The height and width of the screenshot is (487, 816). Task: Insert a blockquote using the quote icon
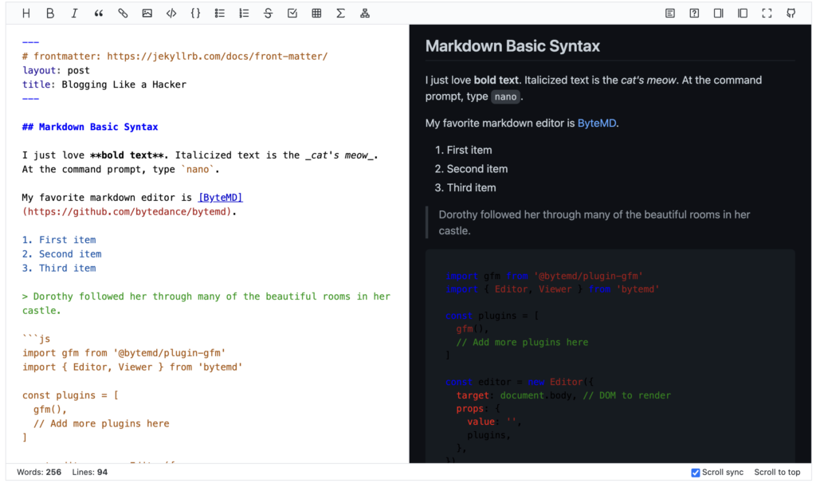[x=99, y=14]
